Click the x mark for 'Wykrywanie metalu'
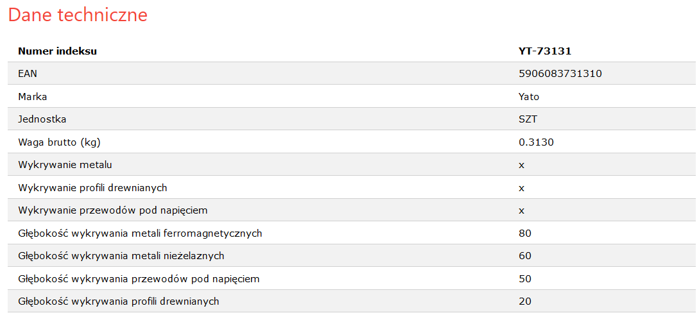Viewport: 699px width, 322px height. coord(522,165)
